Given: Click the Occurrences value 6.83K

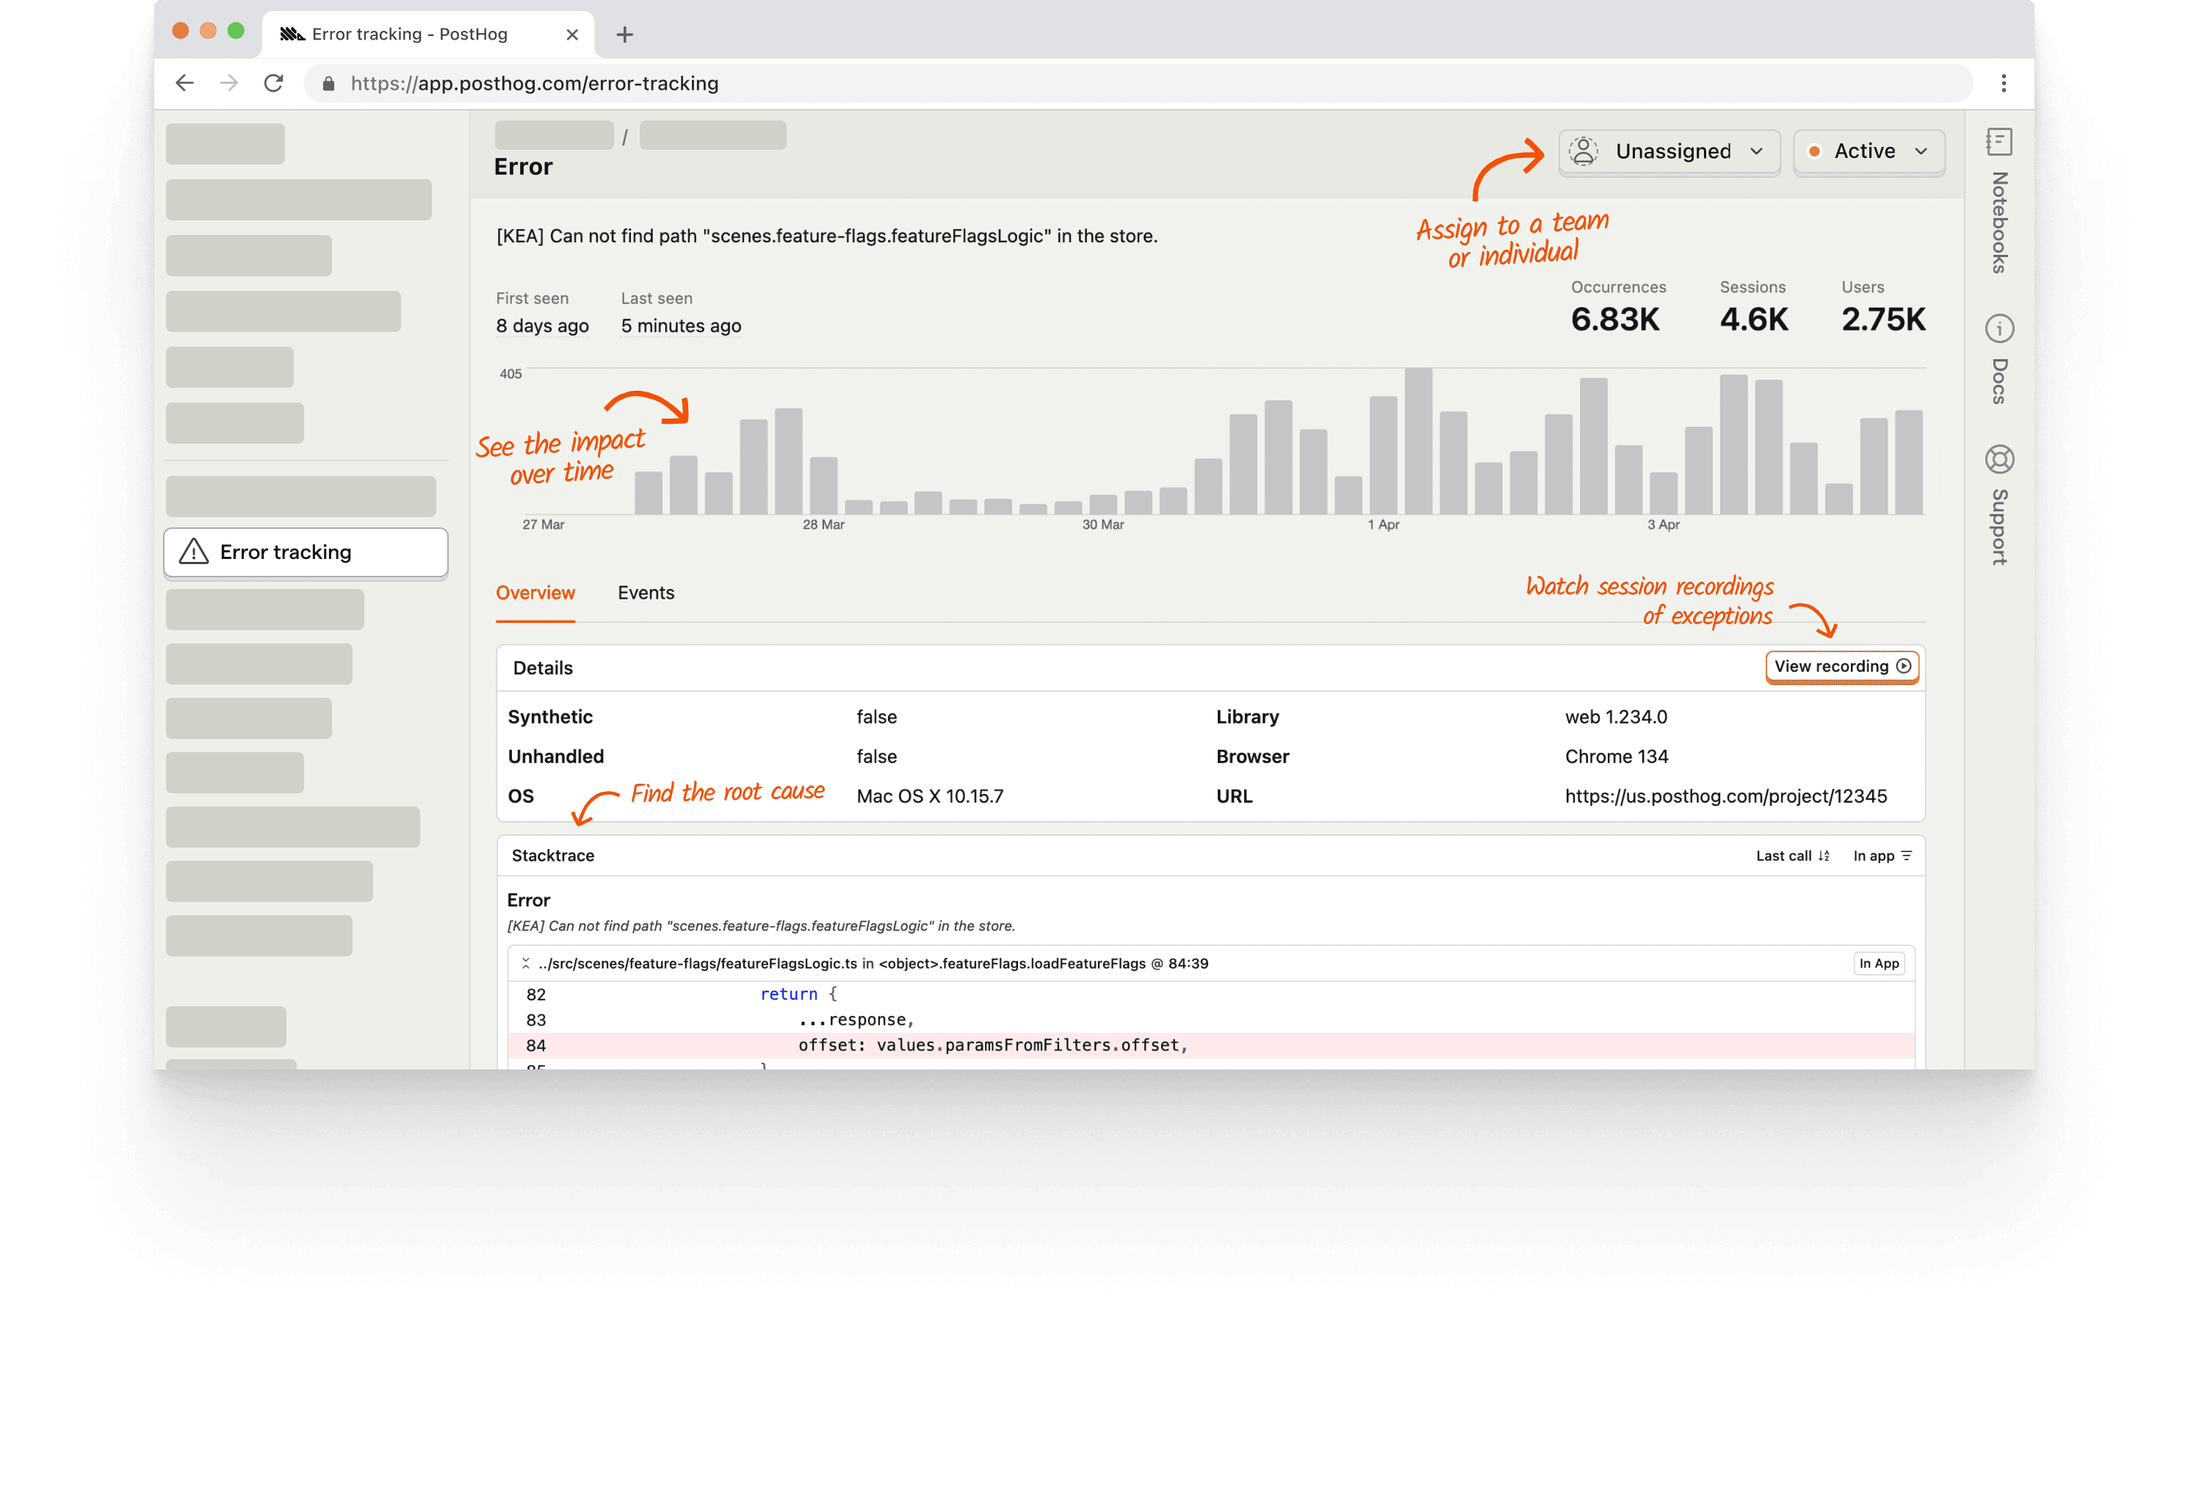Looking at the screenshot, I should point(1614,320).
